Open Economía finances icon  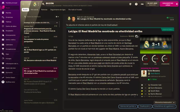[3, 72]
